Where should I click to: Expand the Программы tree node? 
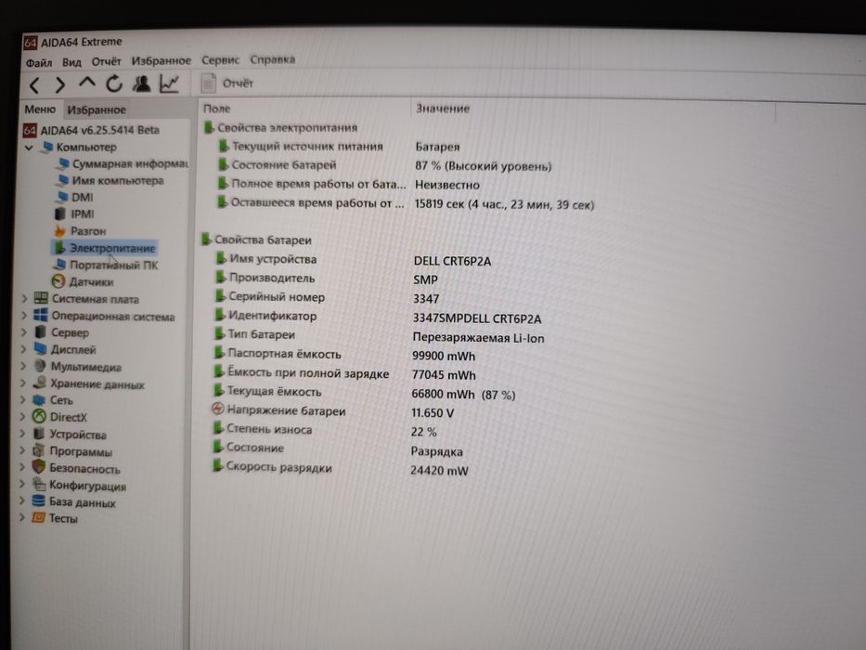click(22, 450)
